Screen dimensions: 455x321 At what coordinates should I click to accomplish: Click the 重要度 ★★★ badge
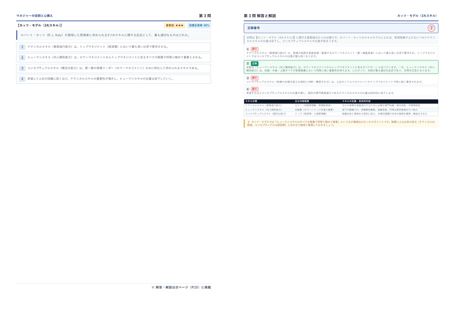point(175,25)
